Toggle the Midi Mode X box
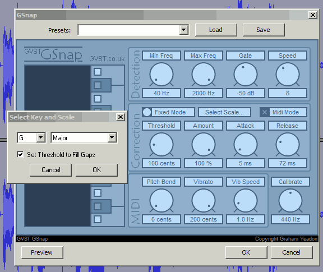 [265, 112]
